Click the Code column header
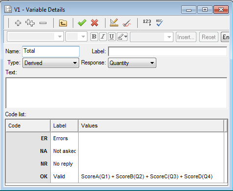The width and height of the screenshot is (233, 191). pos(28,126)
